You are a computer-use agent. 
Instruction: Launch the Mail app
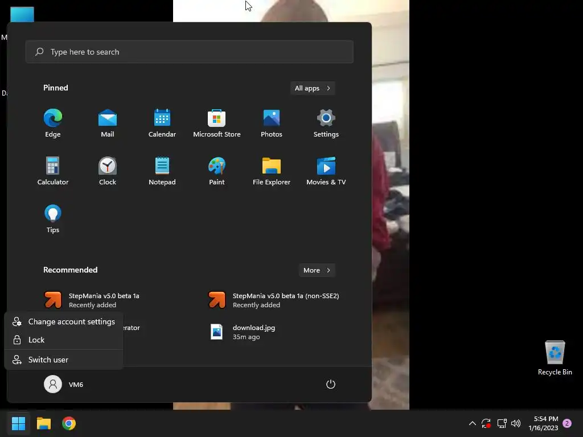click(108, 123)
